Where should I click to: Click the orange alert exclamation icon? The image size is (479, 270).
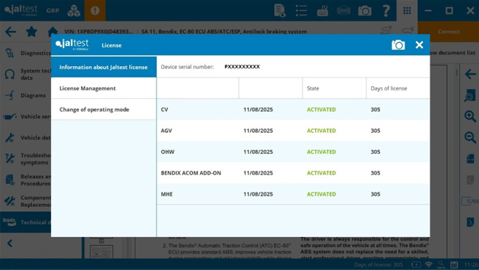(x=95, y=10)
